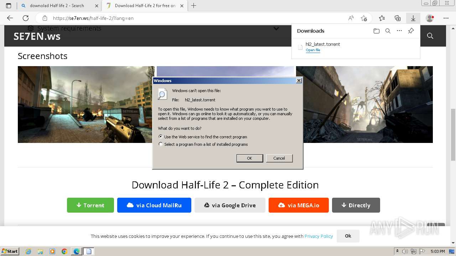Pin the Downloads panel
This screenshot has width=456, height=256.
pos(411,31)
